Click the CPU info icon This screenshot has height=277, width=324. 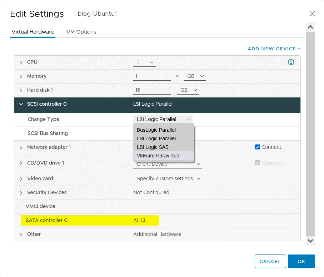point(291,62)
